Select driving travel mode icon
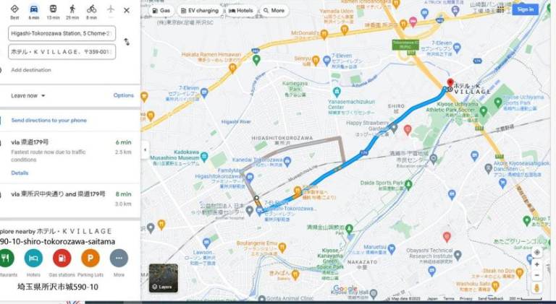Image resolution: width=556 pixels, height=304 pixels. click(x=34, y=9)
